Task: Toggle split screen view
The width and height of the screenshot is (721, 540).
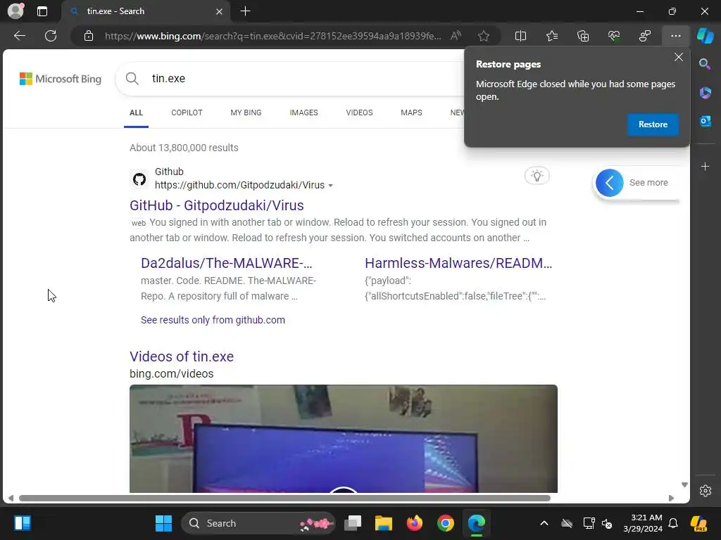Action: (x=520, y=36)
